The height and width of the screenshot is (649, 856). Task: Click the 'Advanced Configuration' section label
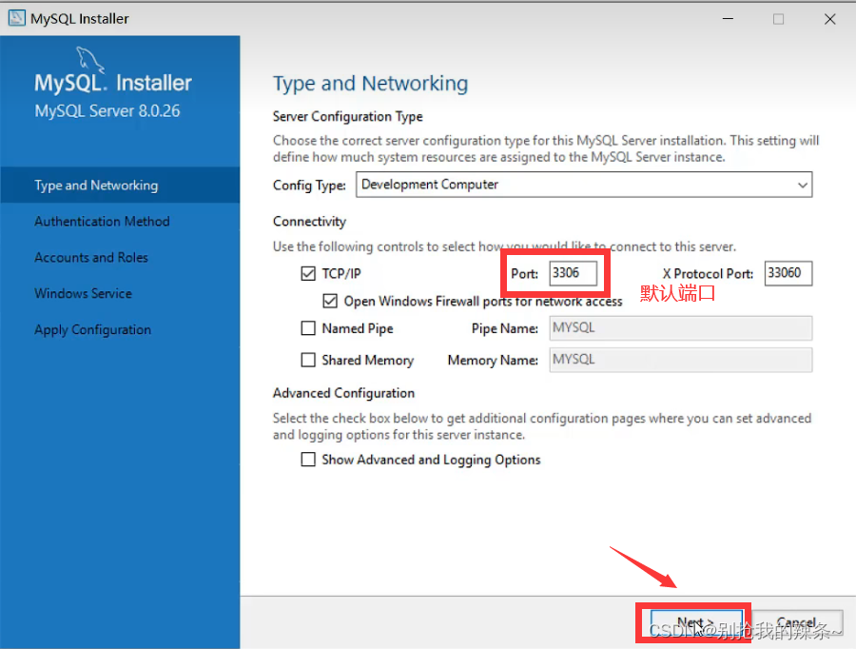click(x=343, y=393)
